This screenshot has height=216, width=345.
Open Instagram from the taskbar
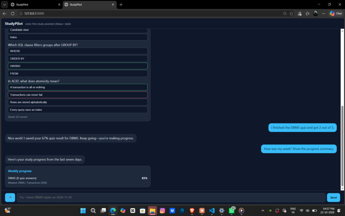(162, 211)
